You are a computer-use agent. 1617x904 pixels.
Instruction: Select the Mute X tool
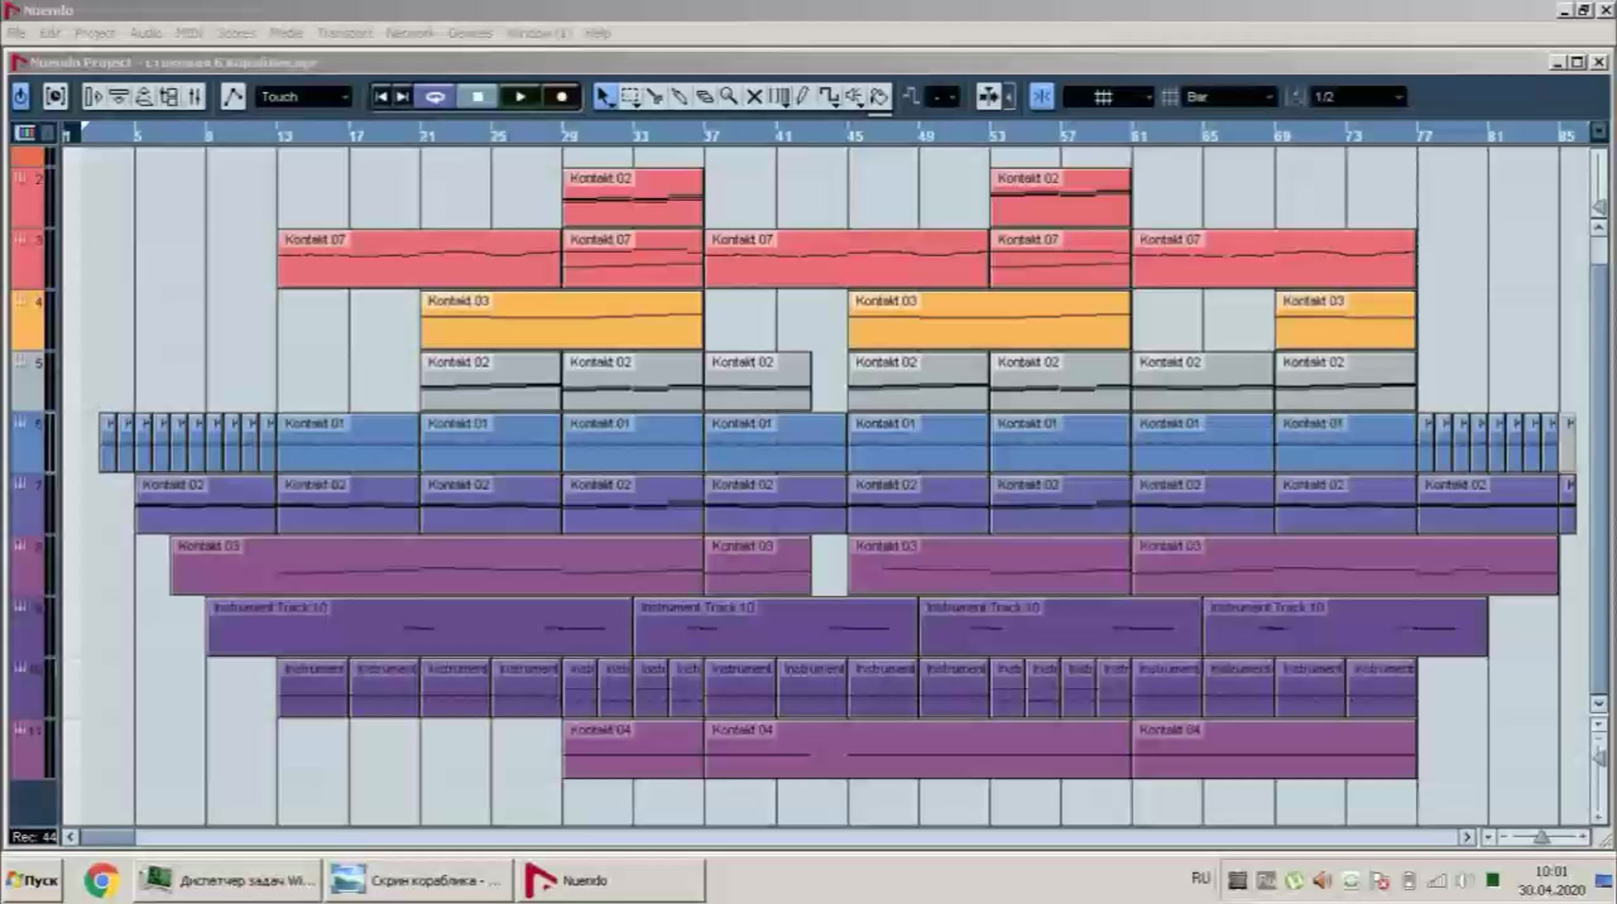754,97
